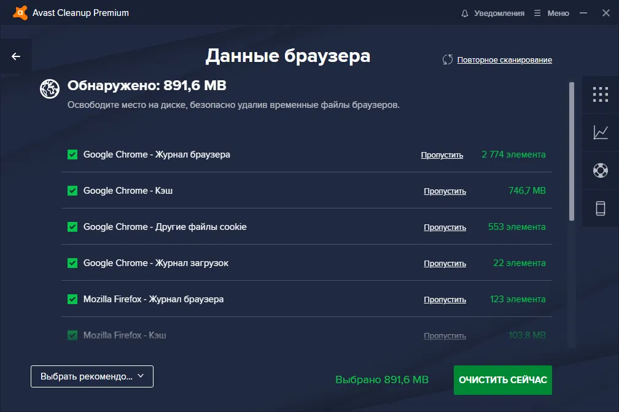
Task: Uncheck Mozilla Firefox - Журнал браузера
Action: [x=72, y=299]
